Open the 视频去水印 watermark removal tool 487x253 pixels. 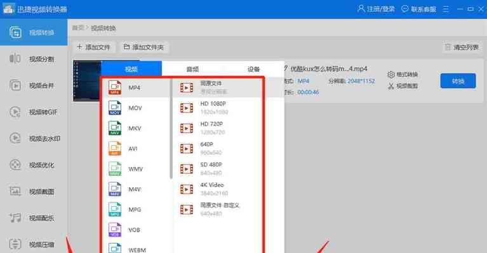(x=34, y=139)
